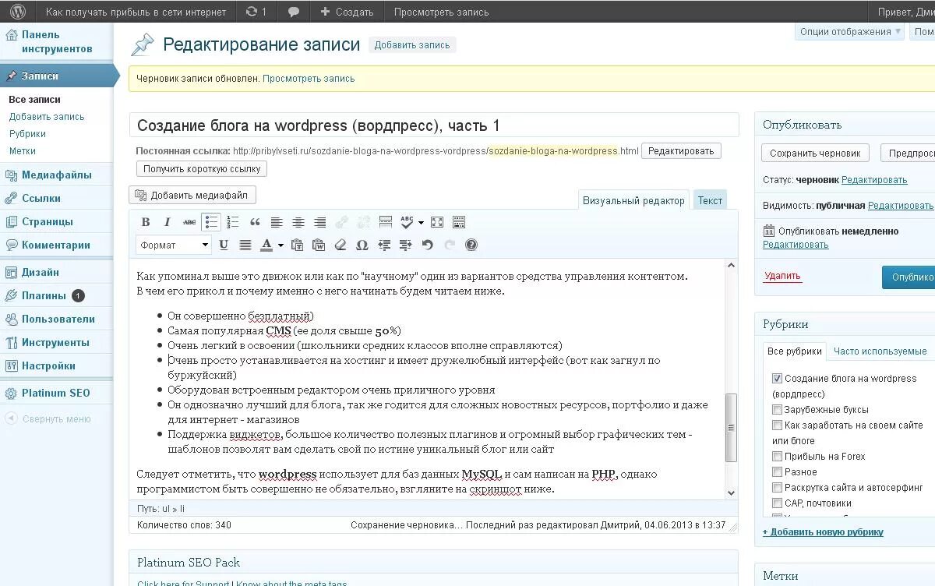This screenshot has height=586, width=935.
Task: Click 'Сохранить черновик' button
Action: click(815, 153)
